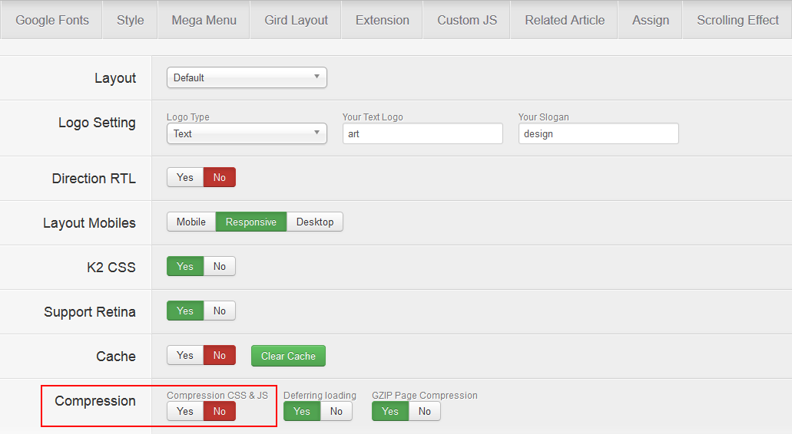Switch to the Mega Menu tab
Screen dimensions: 792x434
click(204, 20)
